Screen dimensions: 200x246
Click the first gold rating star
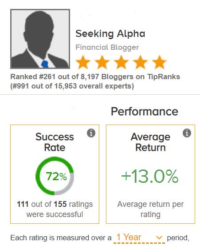tap(83, 62)
